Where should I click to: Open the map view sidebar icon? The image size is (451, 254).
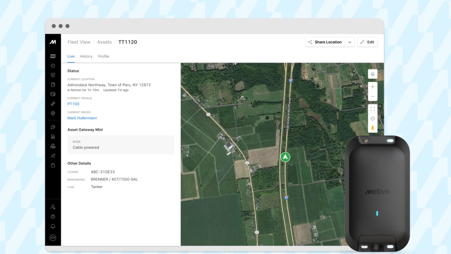click(53, 56)
